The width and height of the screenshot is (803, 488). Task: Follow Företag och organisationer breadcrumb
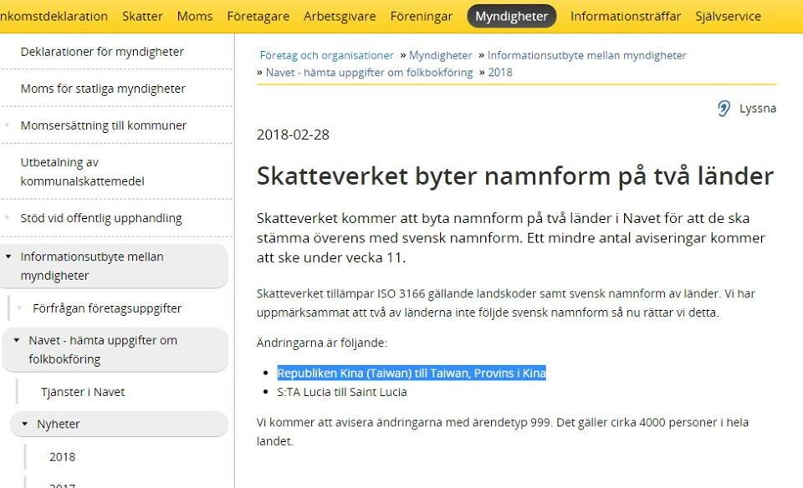(x=327, y=55)
